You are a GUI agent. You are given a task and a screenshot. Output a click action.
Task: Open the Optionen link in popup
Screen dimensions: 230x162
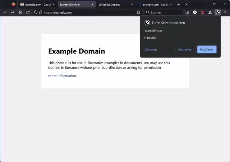pos(151,49)
